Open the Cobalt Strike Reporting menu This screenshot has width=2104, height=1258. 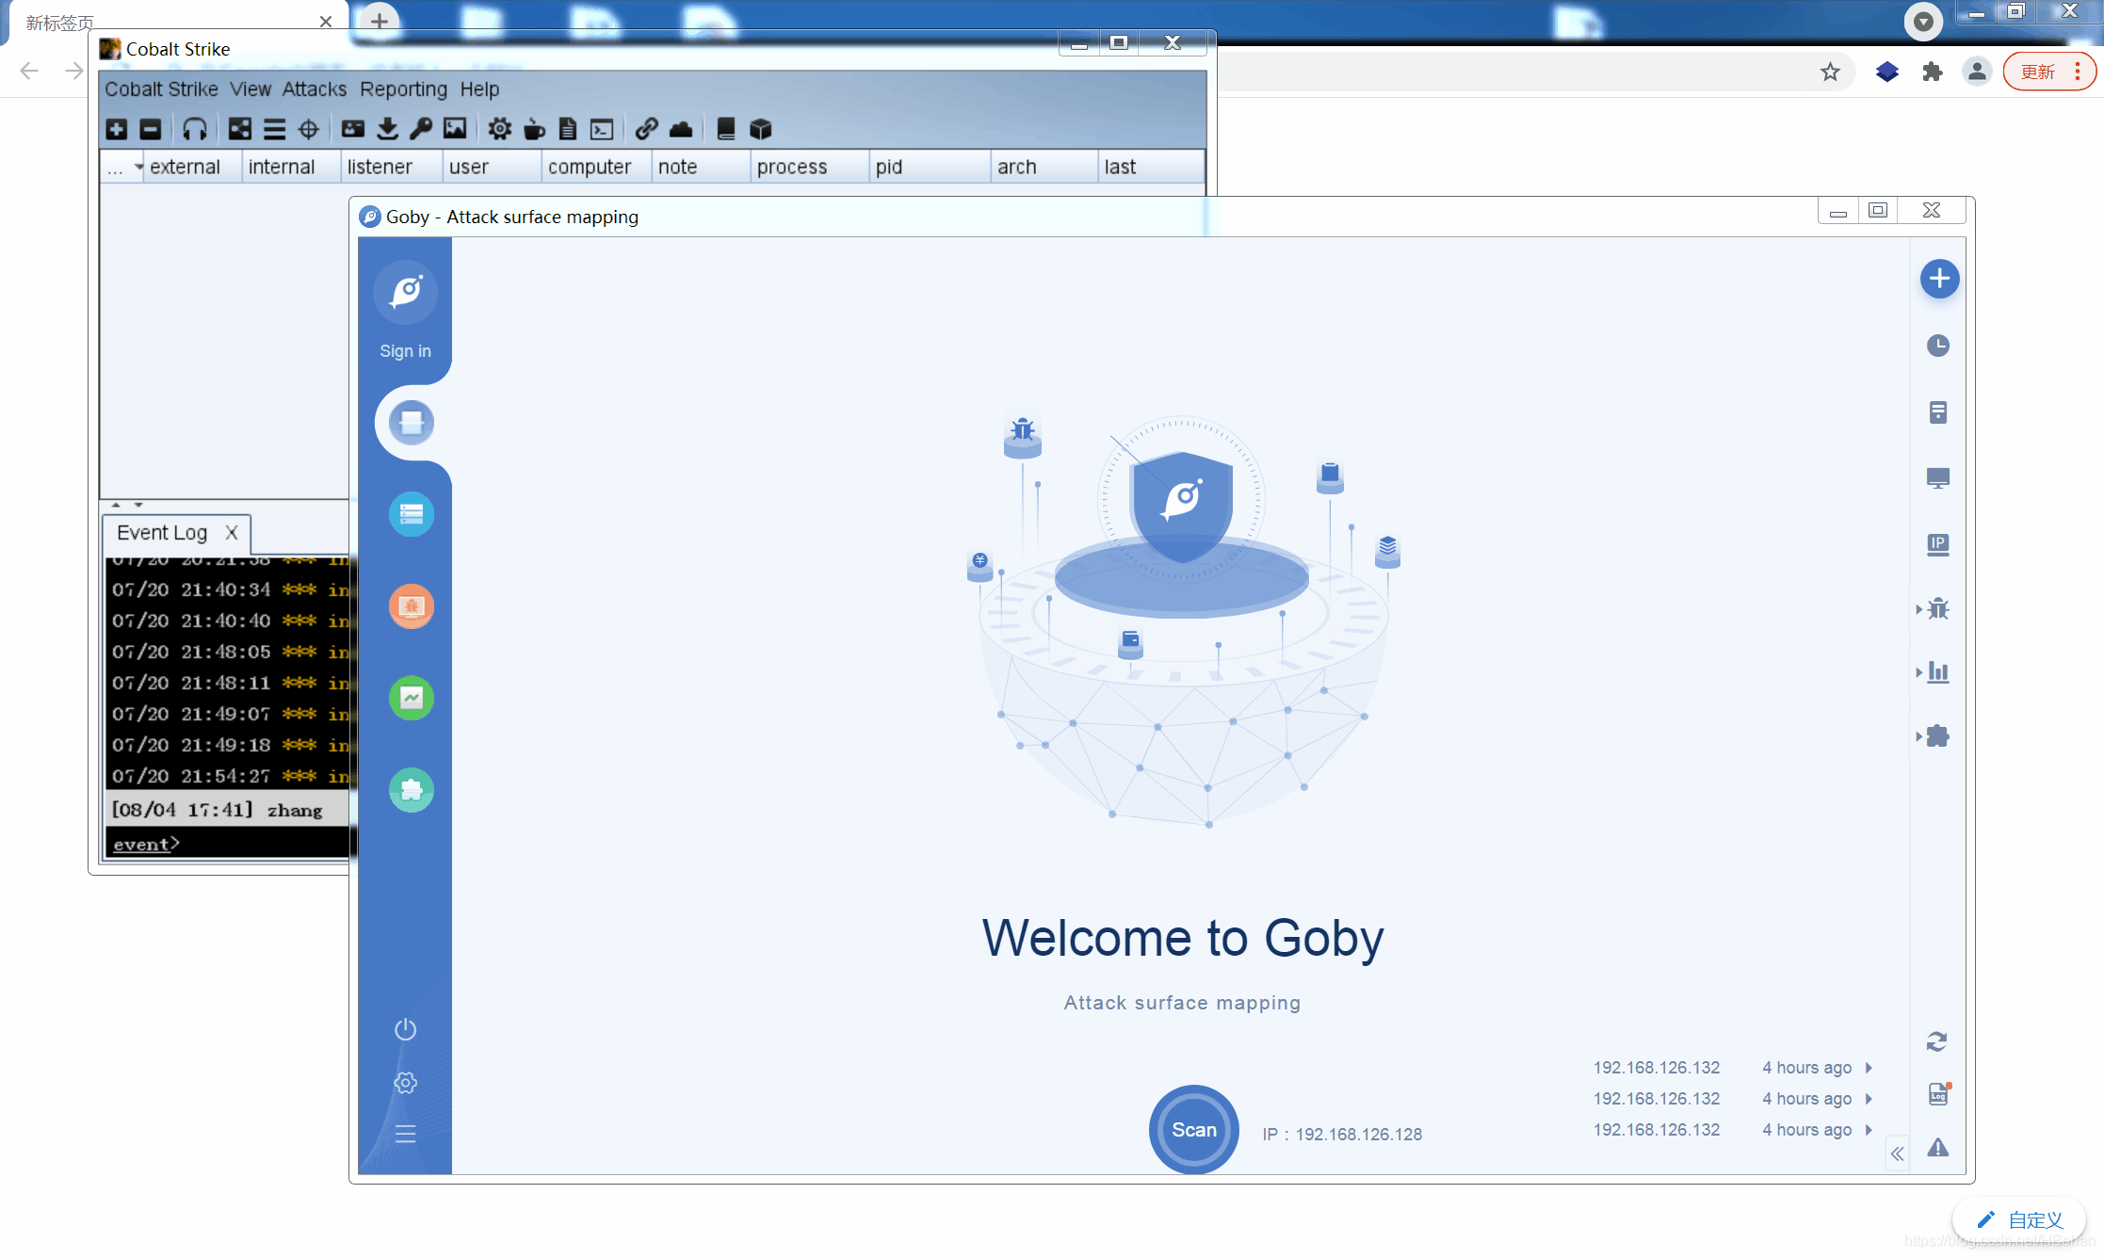point(403,89)
